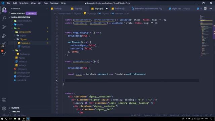Click the ESLint status bar item
This screenshot has height=121, width=215.
(x=186, y=115)
